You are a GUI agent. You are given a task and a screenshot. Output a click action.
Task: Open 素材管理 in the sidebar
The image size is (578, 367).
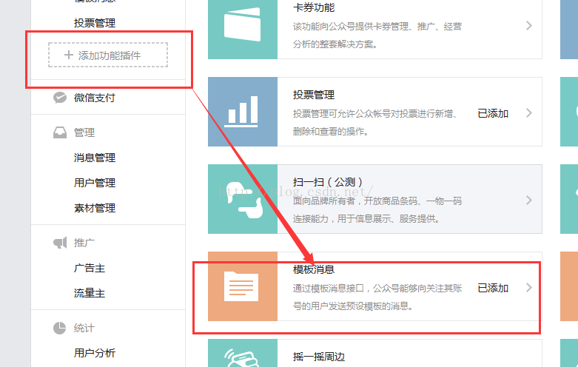click(95, 208)
